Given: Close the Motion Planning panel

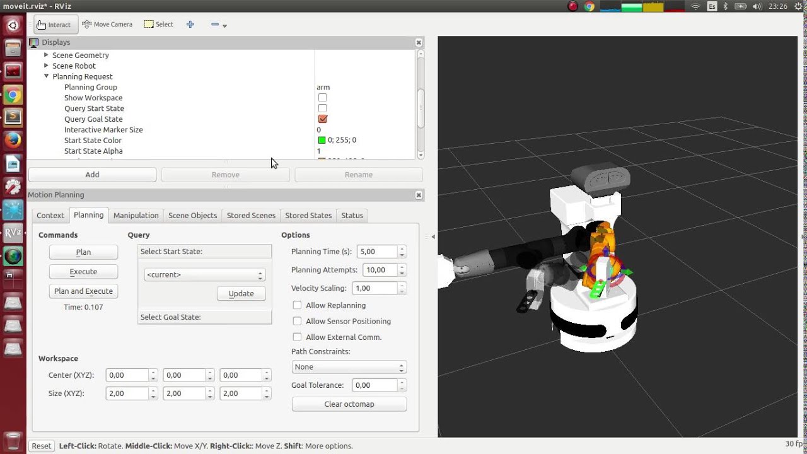Looking at the screenshot, I should point(419,195).
